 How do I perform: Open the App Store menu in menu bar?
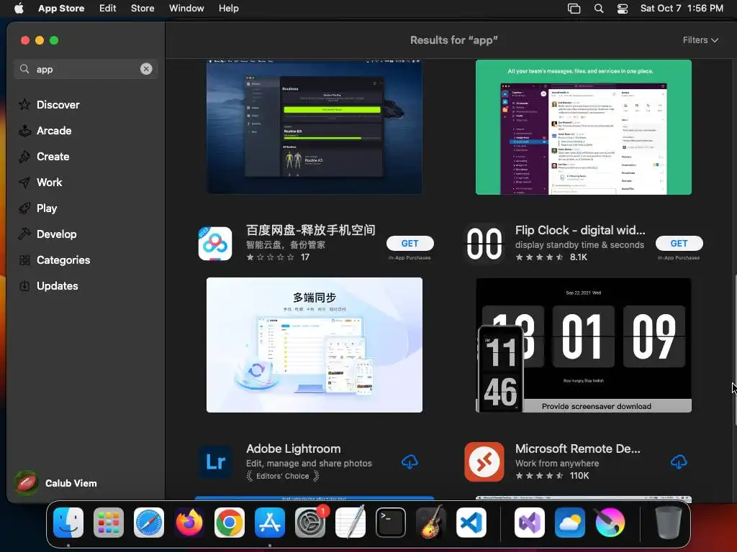point(61,9)
